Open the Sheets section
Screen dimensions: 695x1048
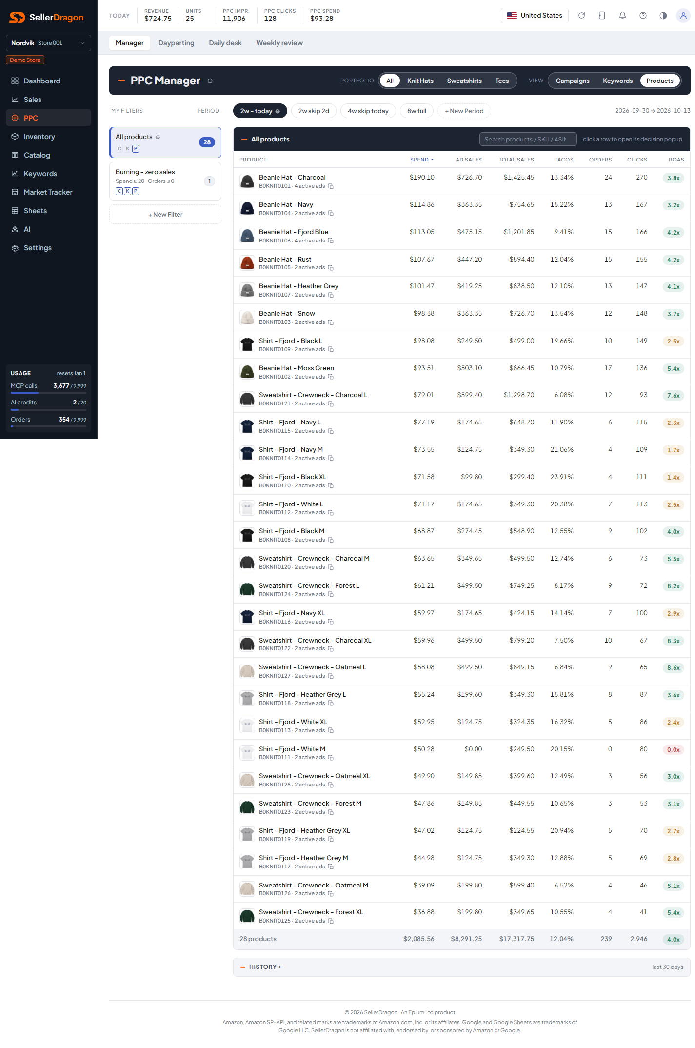[x=48, y=211]
